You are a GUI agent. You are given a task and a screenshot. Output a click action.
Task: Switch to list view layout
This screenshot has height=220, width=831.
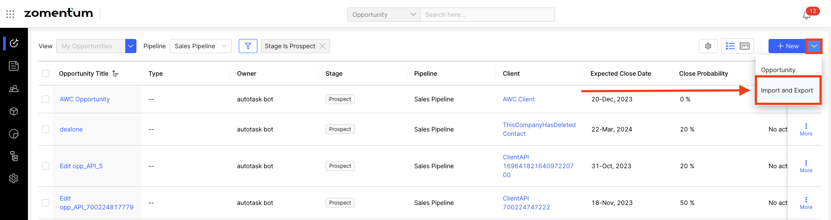(730, 46)
